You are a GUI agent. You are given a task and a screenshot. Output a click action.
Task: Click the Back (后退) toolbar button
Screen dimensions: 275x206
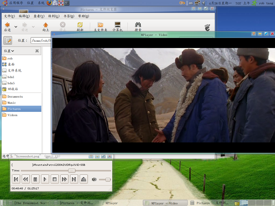point(7,27)
